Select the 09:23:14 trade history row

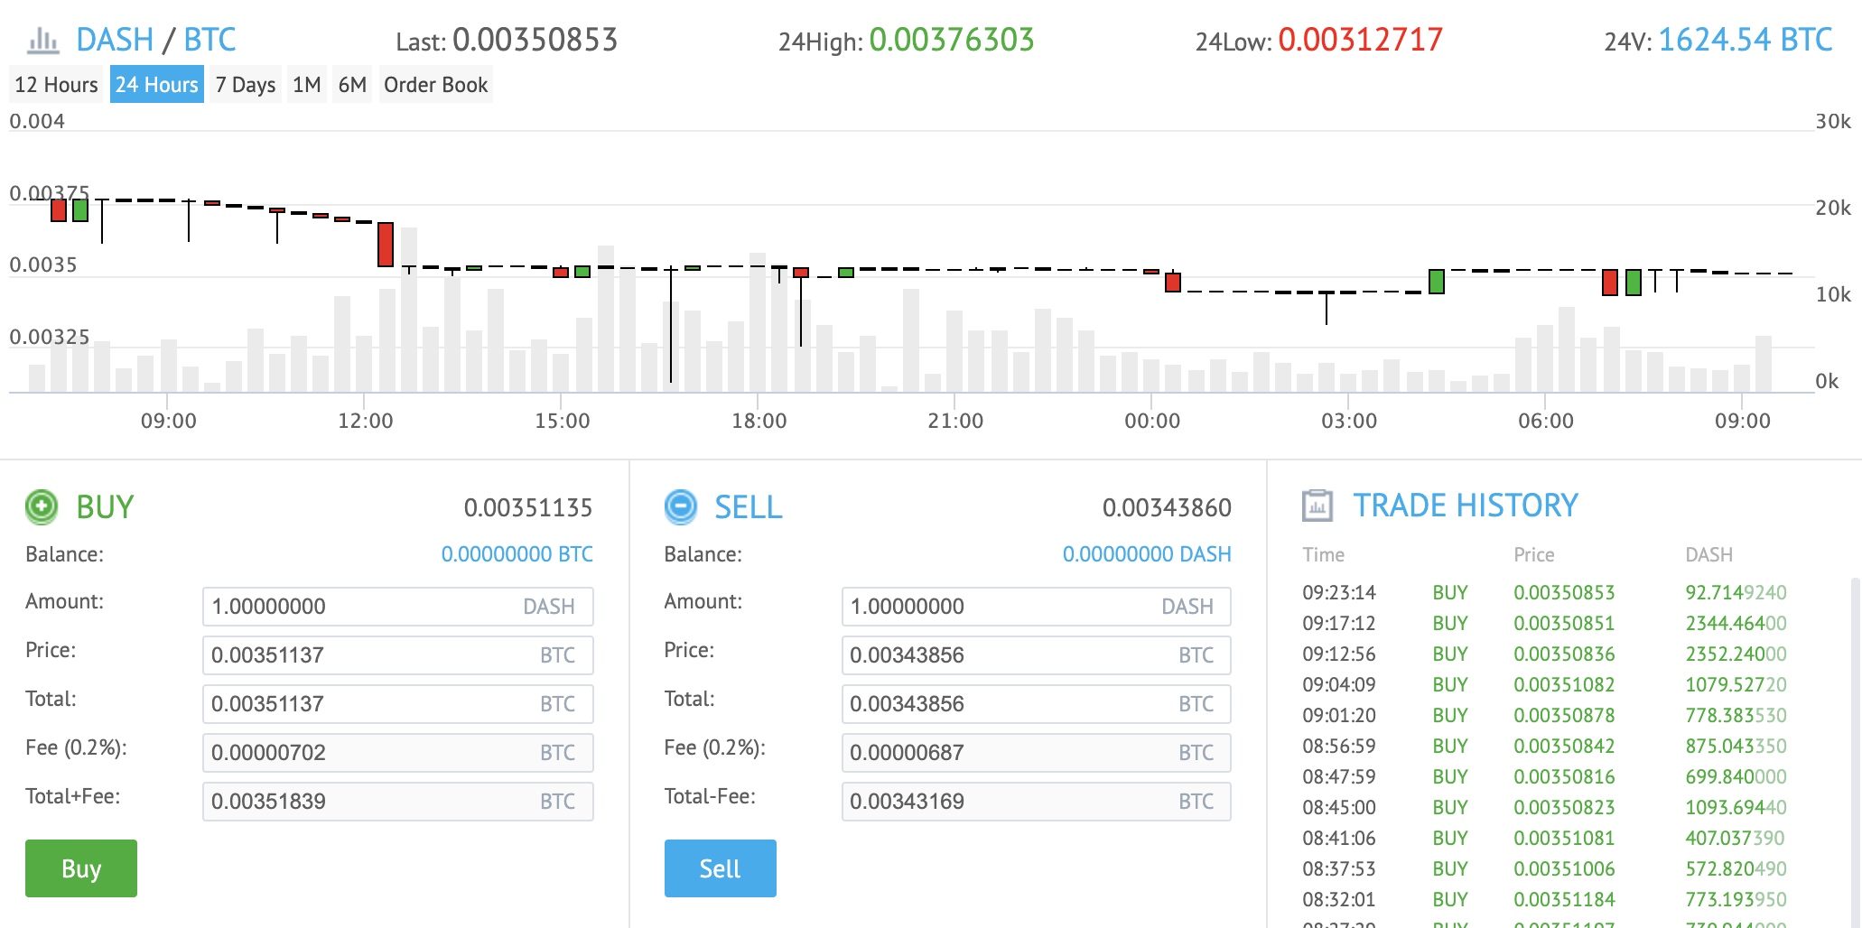pos(1535,592)
